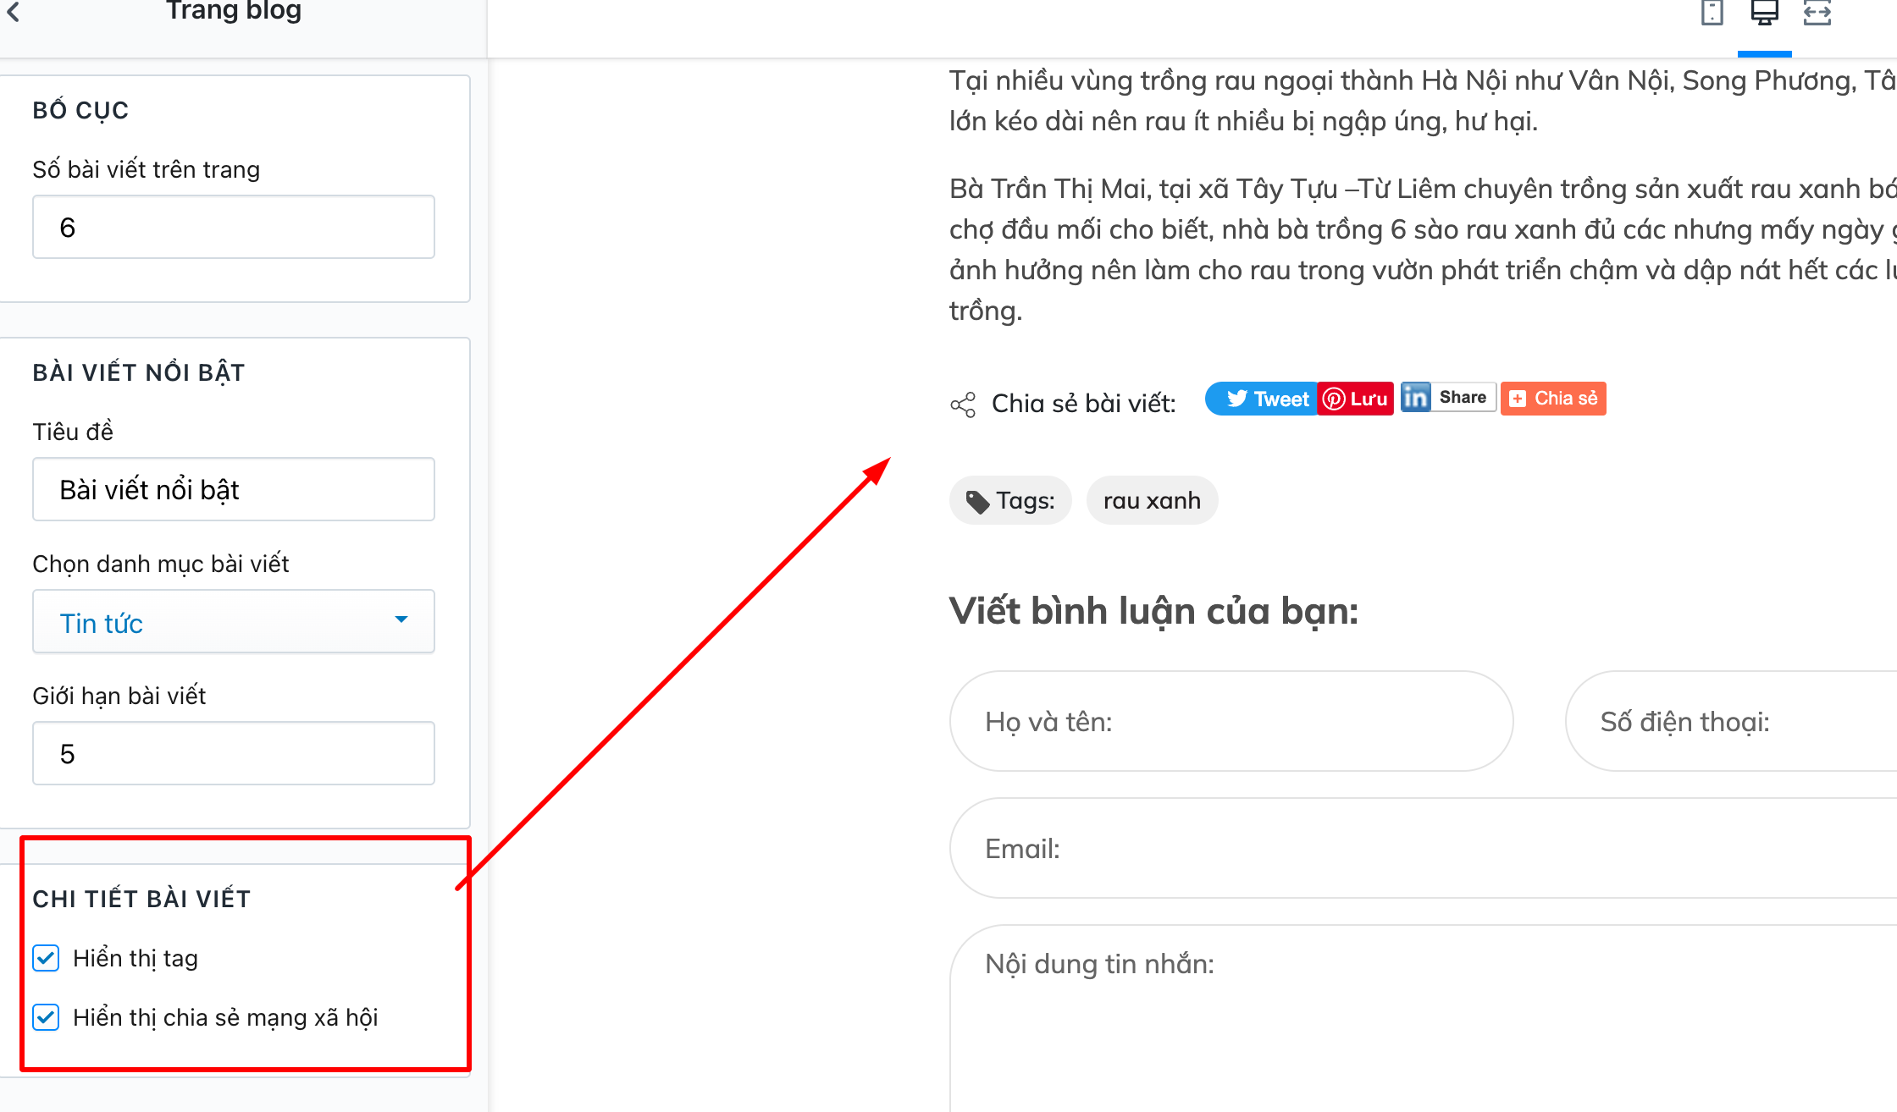
Task: Click the Email input field
Action: (x=1424, y=848)
